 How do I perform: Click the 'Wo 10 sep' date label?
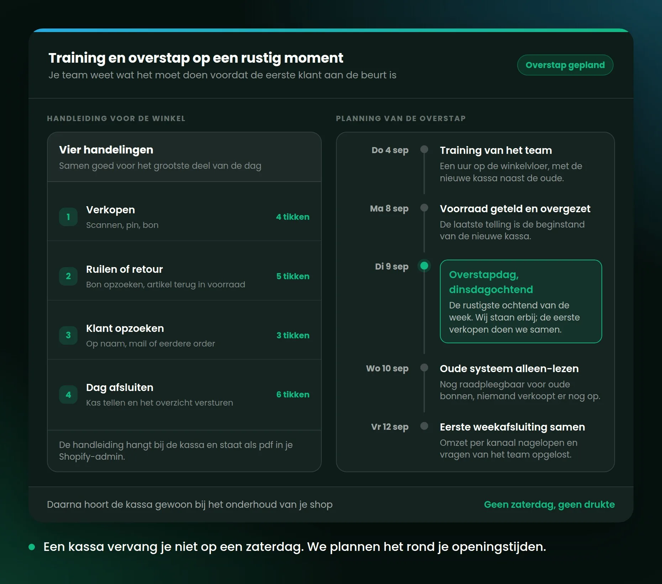coord(387,369)
